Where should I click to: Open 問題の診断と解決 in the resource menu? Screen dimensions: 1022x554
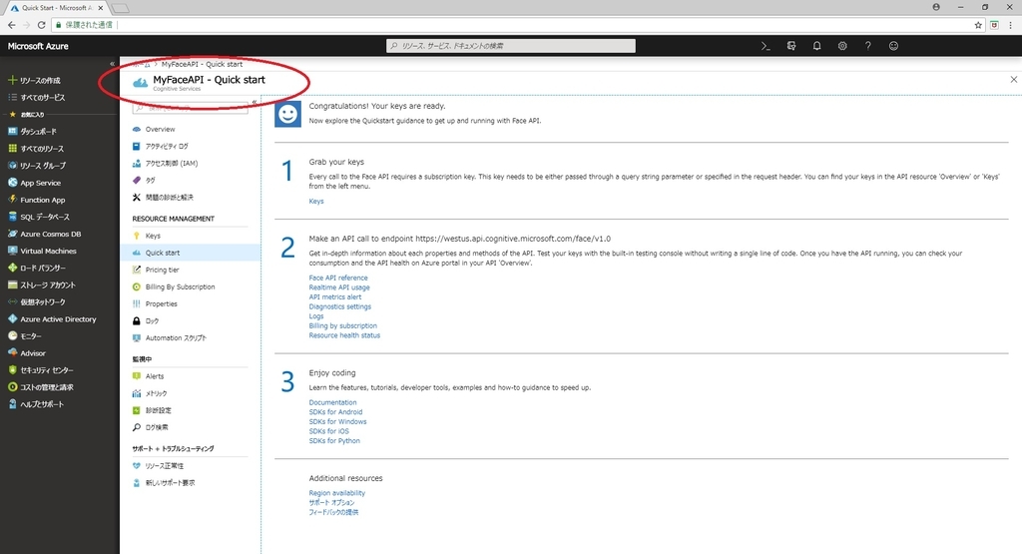coord(170,197)
